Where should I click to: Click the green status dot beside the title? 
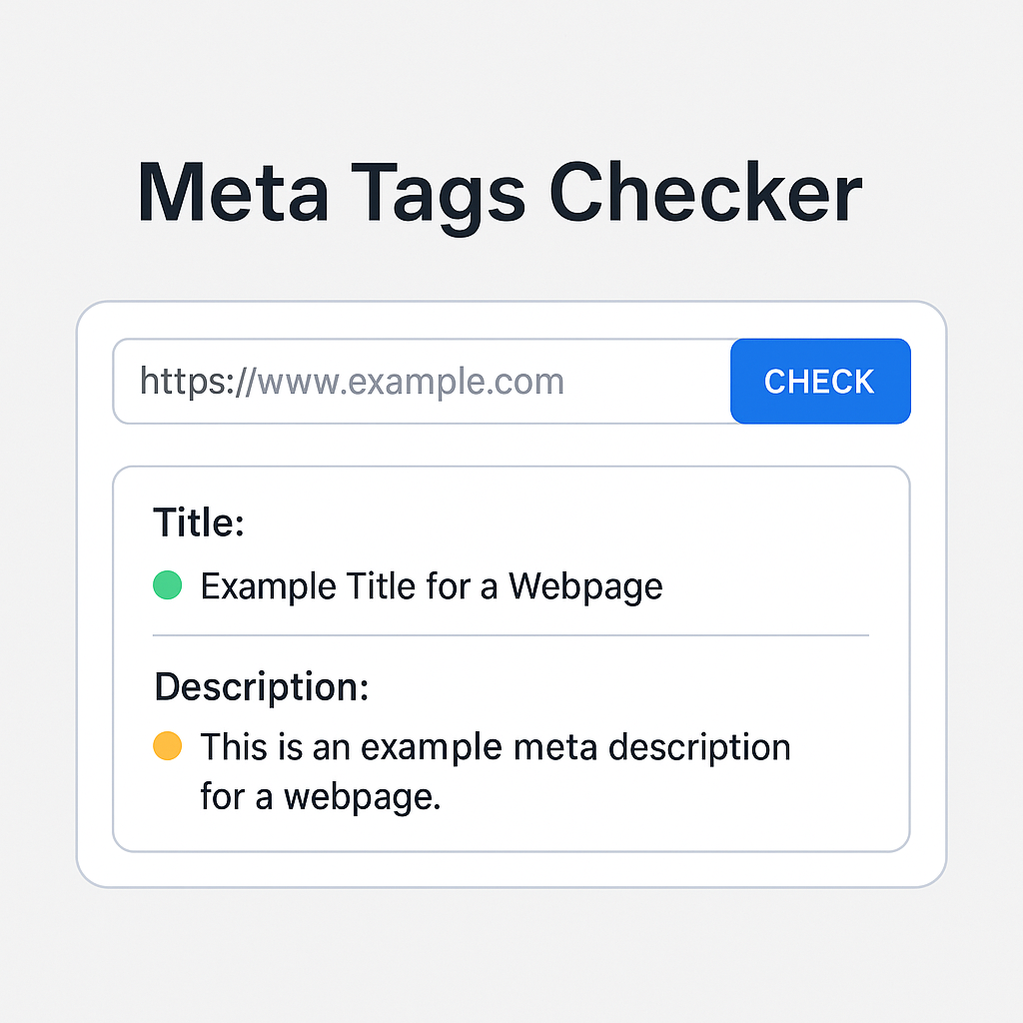[167, 585]
